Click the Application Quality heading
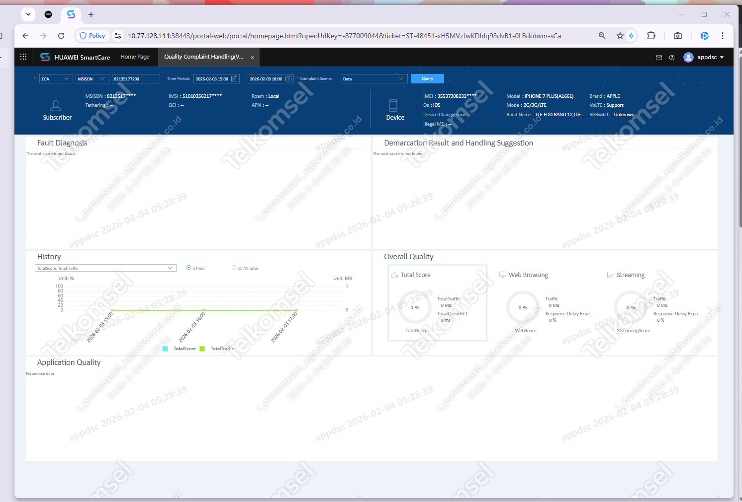This screenshot has height=502, width=742. [69, 362]
